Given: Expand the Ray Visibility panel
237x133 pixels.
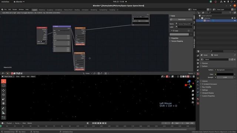Looking at the screenshot, I should click(206, 87).
